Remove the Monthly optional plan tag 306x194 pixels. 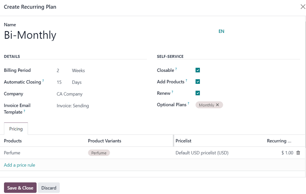(x=218, y=105)
